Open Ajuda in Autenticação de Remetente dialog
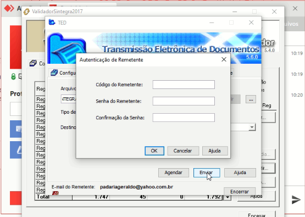The width and height of the screenshot is (305, 217). [215, 151]
